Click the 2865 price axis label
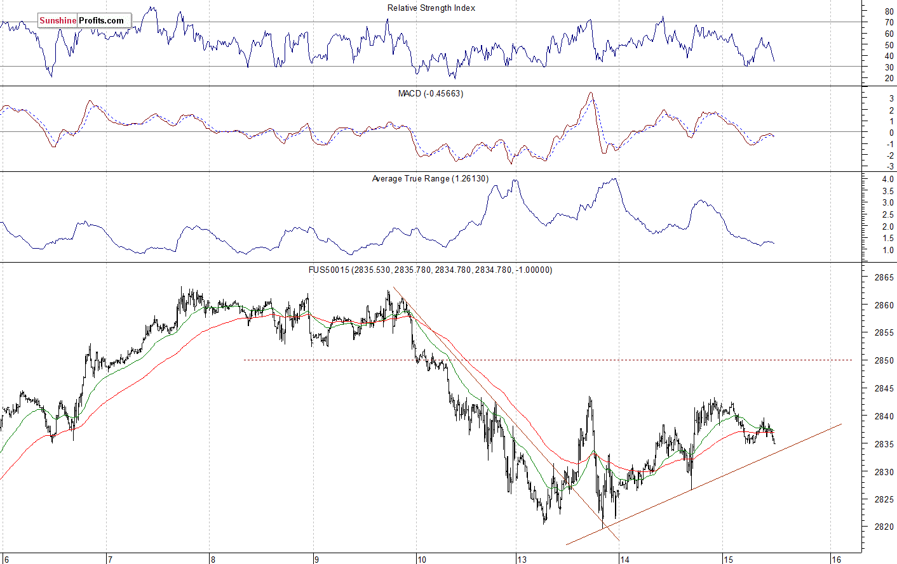The width and height of the screenshot is (897, 564). tap(883, 278)
